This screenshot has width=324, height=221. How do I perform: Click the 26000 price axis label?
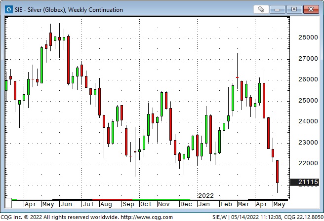(308, 79)
